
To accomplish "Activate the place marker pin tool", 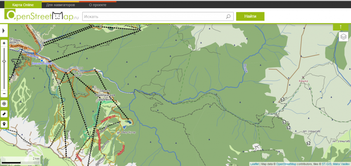I will (4, 124).
